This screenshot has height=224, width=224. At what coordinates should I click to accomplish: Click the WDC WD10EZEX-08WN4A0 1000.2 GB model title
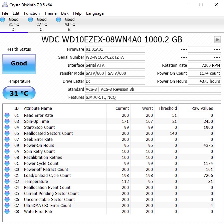coord(112,39)
